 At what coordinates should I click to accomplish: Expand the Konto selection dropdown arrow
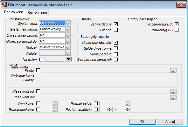(173, 70)
